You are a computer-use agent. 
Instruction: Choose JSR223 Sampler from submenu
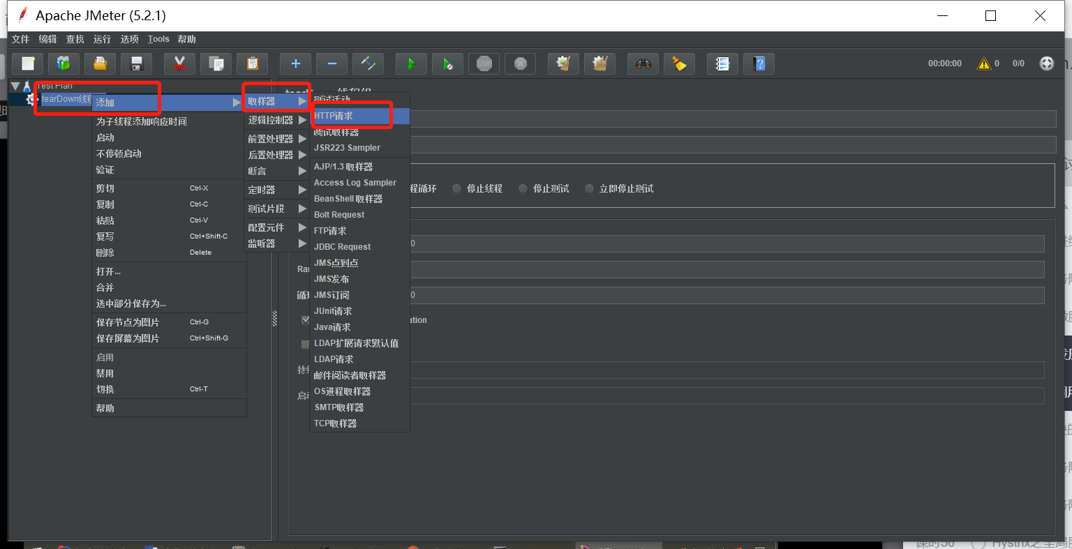pos(359,148)
